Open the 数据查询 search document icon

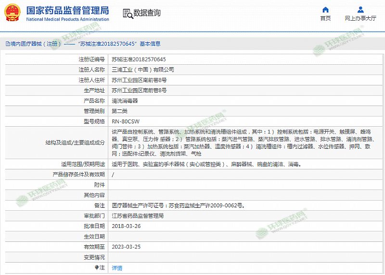pos(127,13)
